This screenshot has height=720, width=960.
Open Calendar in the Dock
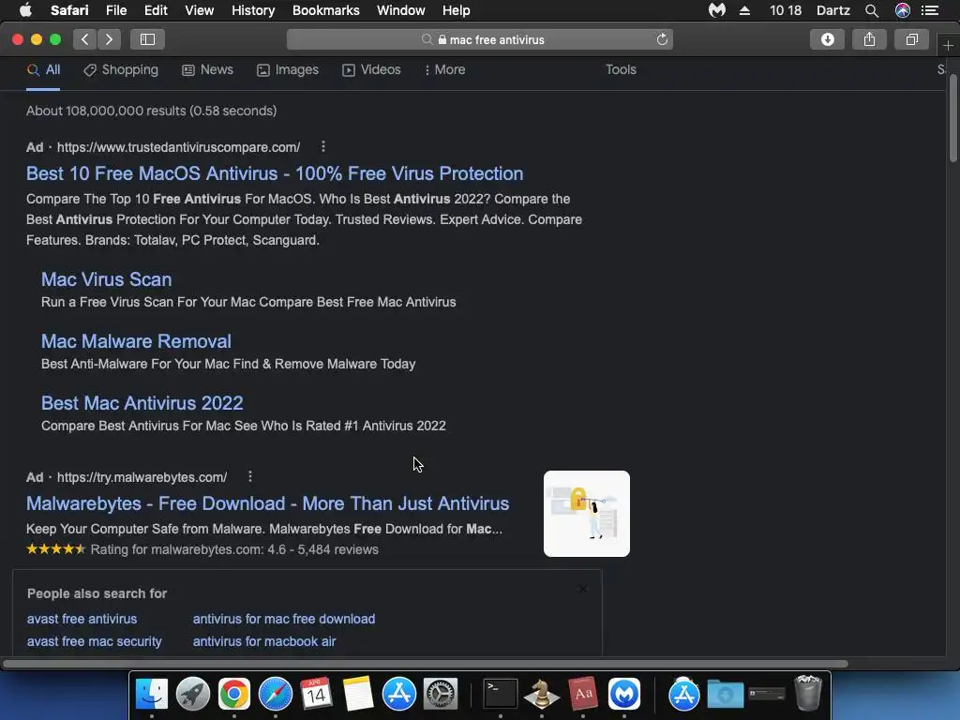coord(316,694)
